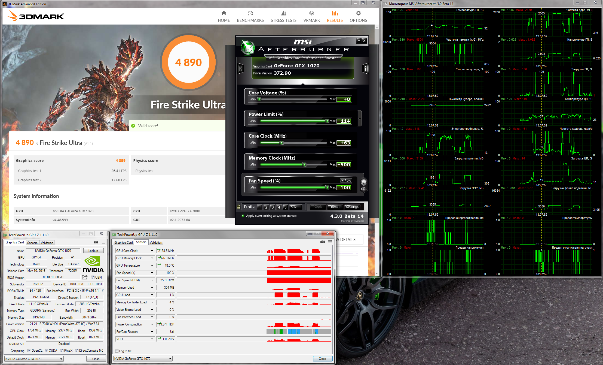Open the PerfCap Reason sensor dropdown
Image resolution: width=603 pixels, height=365 pixels.
(x=152, y=332)
